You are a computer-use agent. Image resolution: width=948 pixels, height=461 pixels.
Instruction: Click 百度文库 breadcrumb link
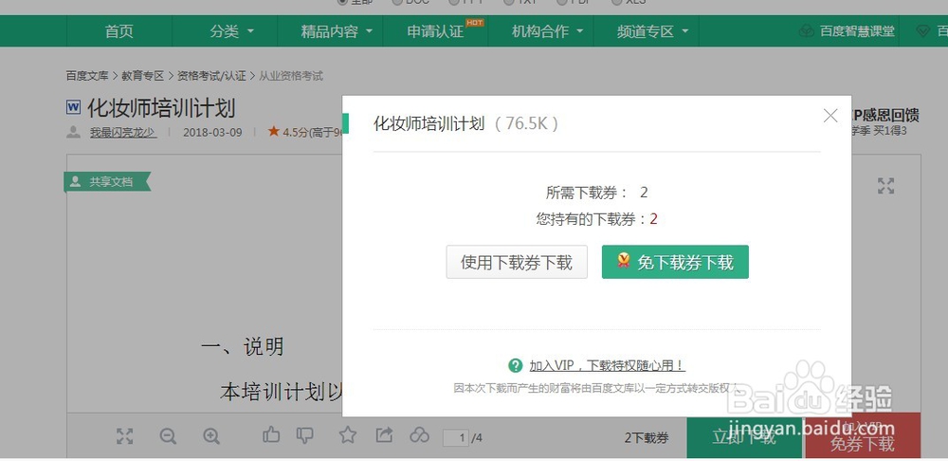pyautogui.click(x=87, y=76)
